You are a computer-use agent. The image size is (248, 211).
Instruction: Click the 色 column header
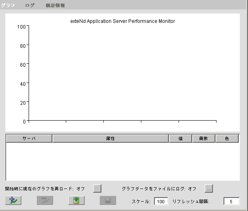(227, 139)
